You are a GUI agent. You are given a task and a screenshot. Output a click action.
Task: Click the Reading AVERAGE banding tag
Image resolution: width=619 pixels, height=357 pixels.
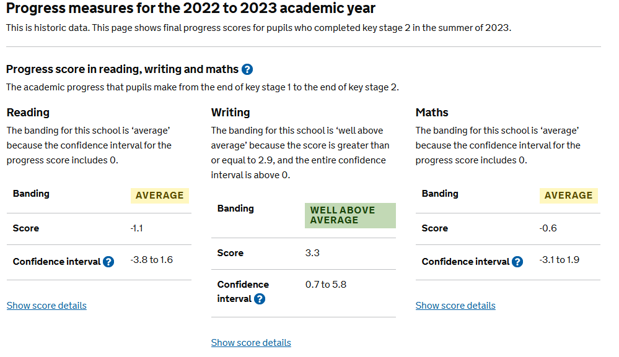160,196
